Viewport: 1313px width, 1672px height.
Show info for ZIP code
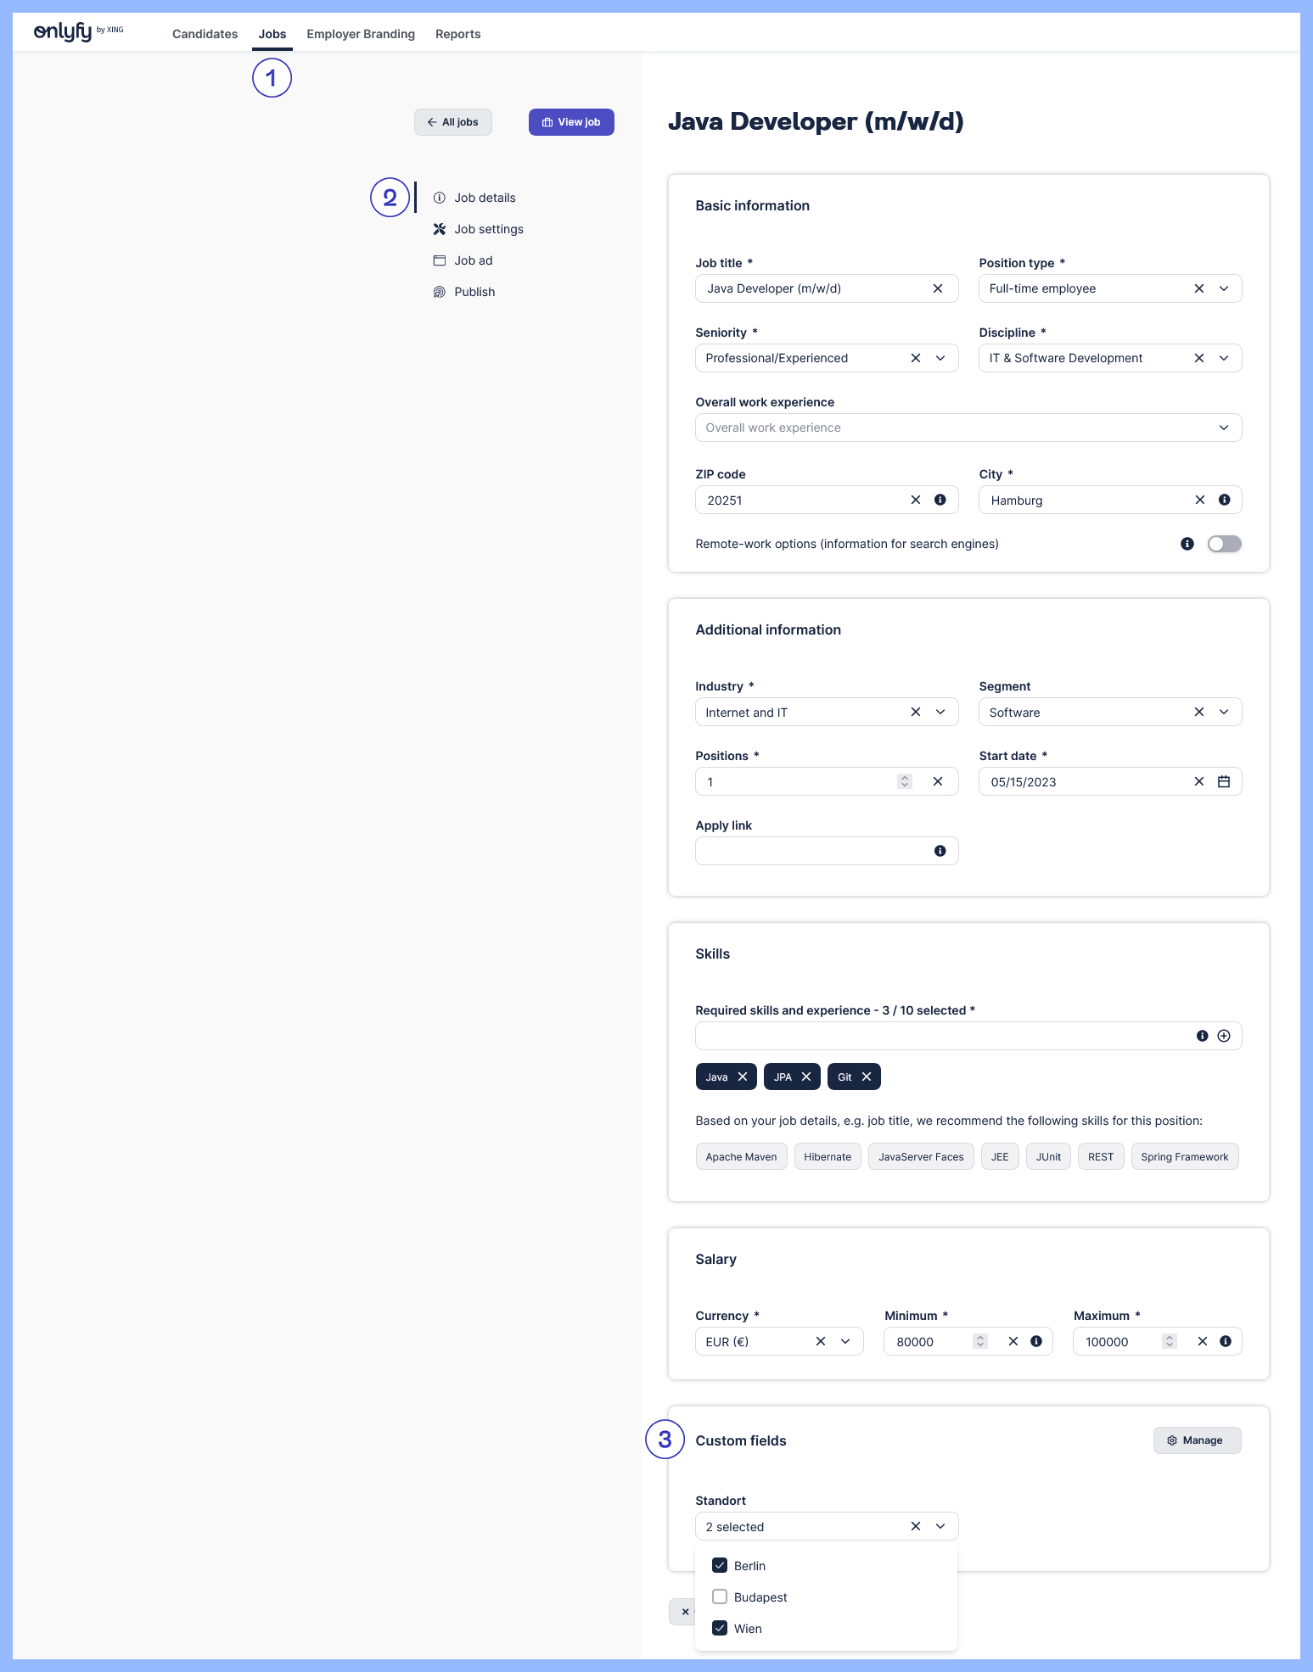pos(940,500)
